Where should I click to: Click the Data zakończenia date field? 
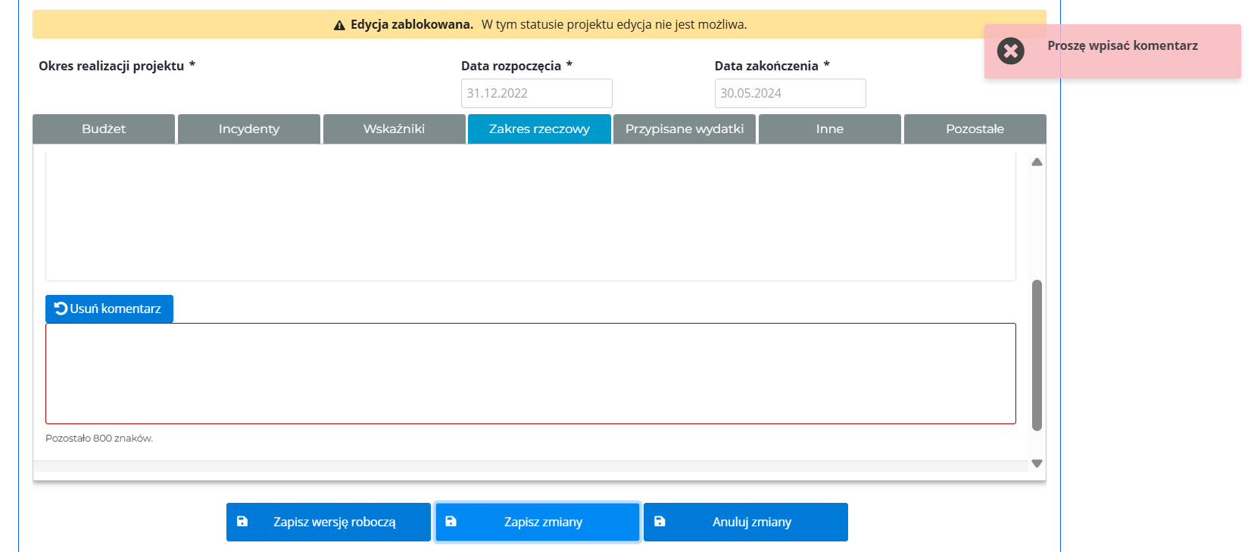tap(790, 94)
